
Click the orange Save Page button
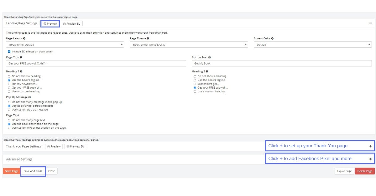point(12,171)
